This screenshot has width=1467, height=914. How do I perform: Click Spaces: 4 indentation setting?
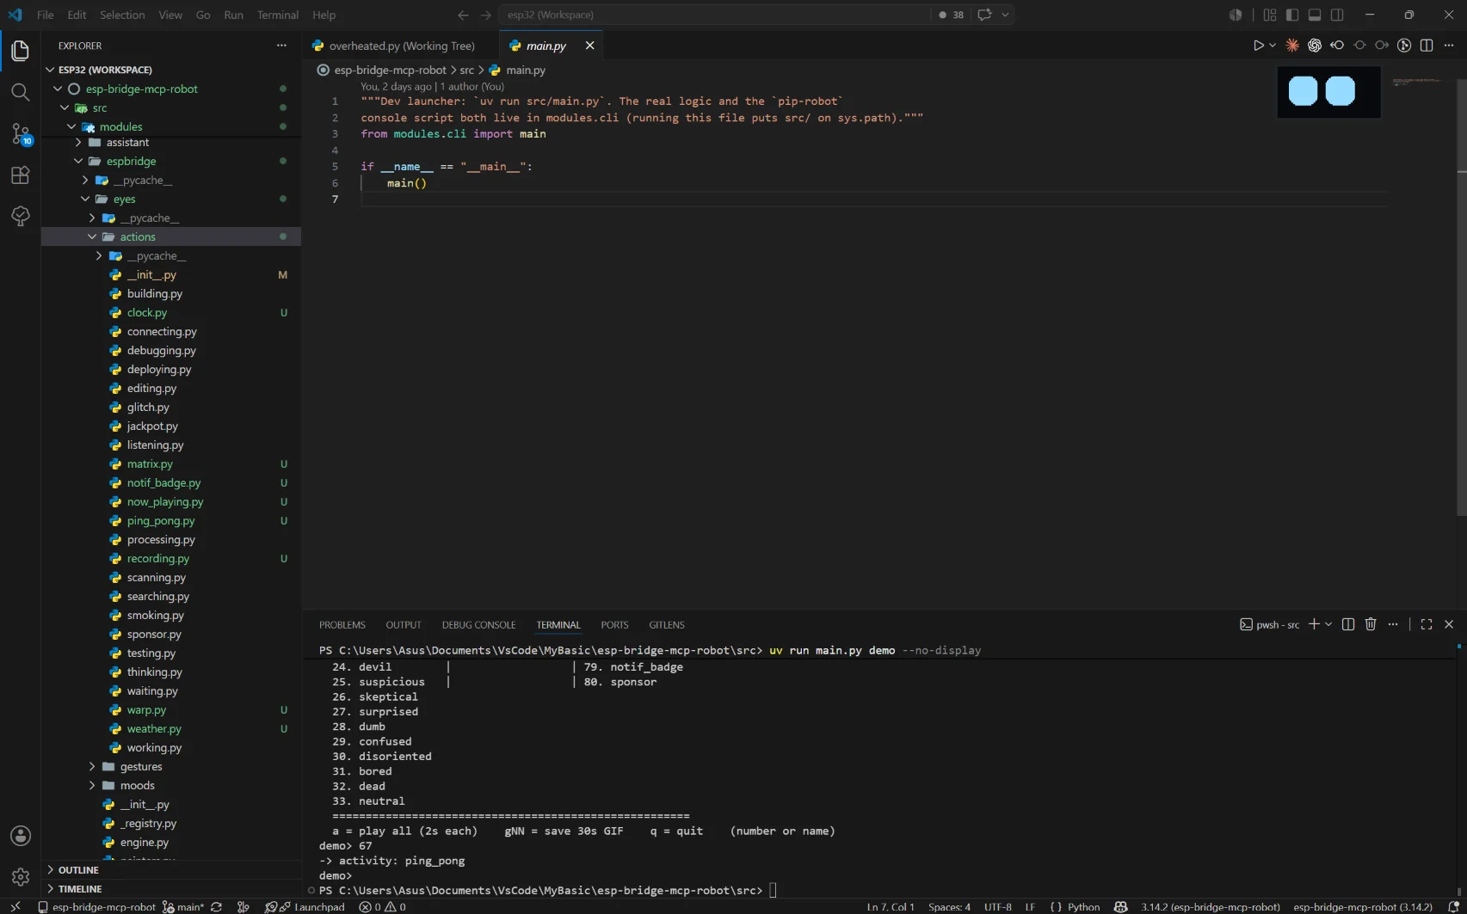pyautogui.click(x=949, y=906)
